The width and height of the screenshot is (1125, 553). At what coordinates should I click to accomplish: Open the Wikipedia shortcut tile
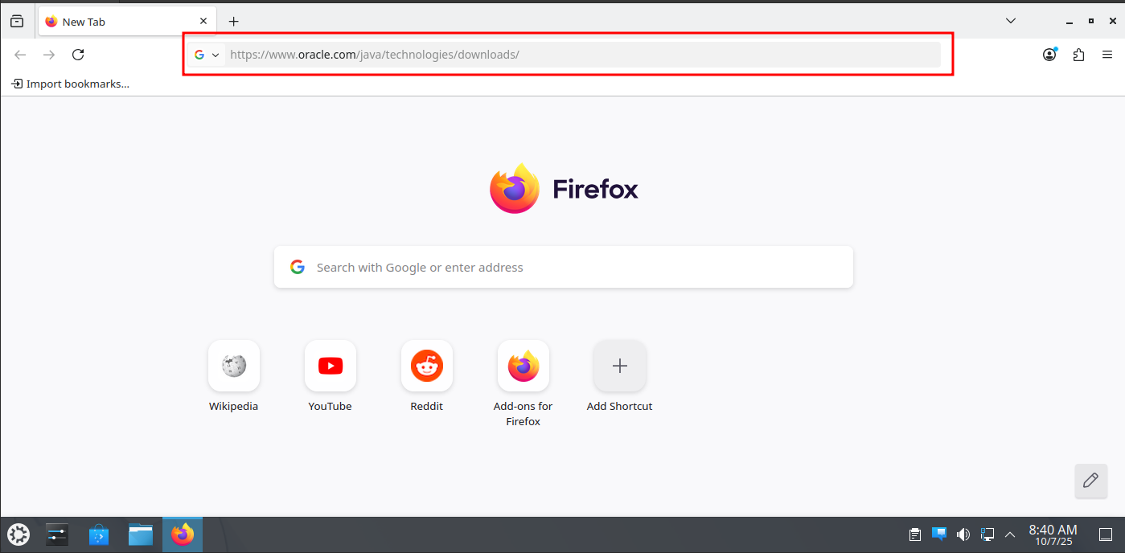point(233,367)
